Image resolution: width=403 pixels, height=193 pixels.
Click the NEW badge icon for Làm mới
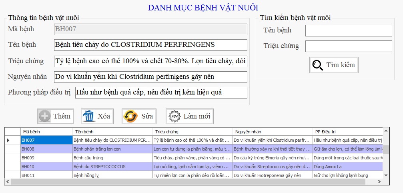click(174, 116)
